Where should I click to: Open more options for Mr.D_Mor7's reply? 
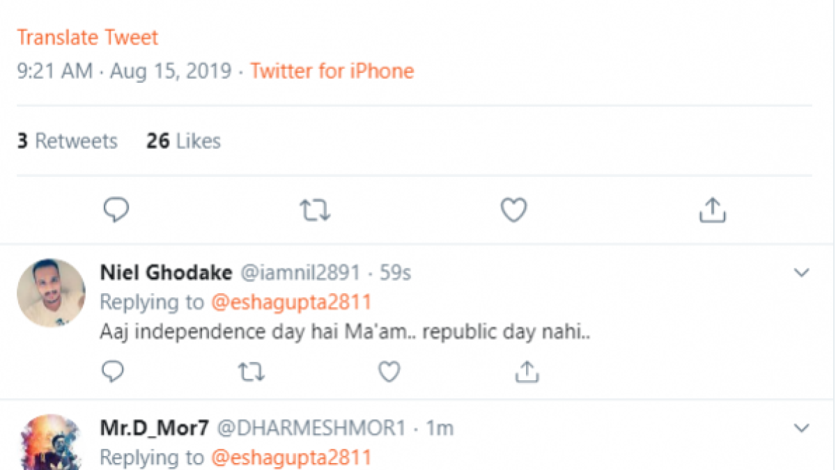click(x=802, y=428)
